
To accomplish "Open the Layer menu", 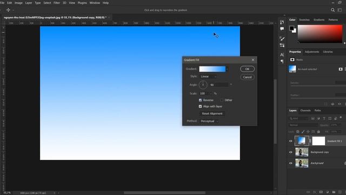I will tap(29, 3).
